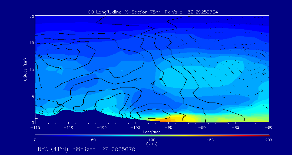Click the longitude tick '-105'
The image size is (292, 155).
[102, 128]
